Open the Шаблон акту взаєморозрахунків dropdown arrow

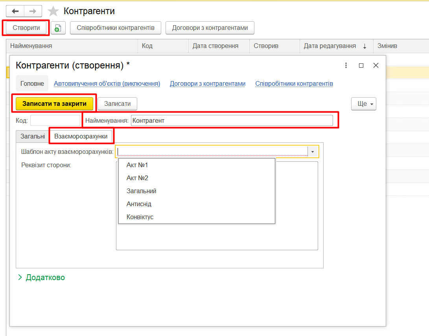pos(313,151)
